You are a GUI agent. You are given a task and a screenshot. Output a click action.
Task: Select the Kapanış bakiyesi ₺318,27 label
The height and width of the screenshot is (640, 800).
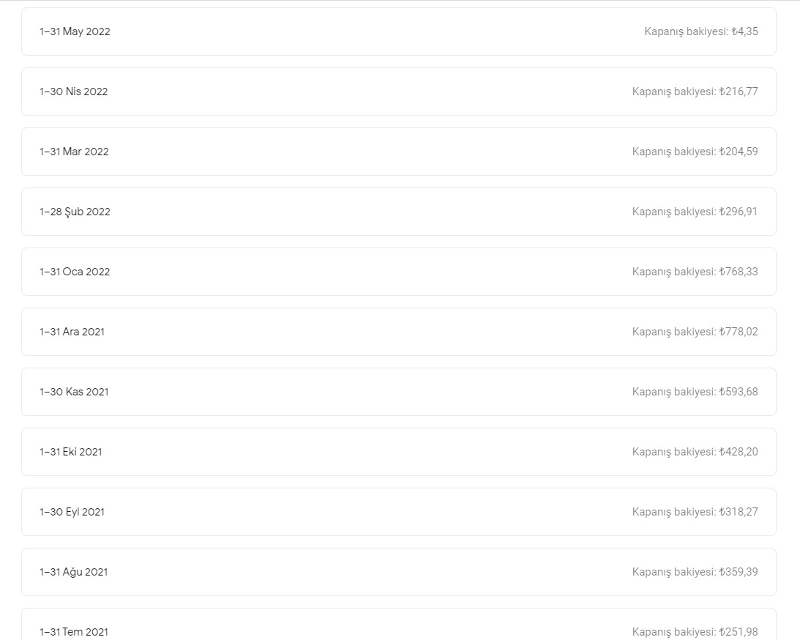click(695, 512)
